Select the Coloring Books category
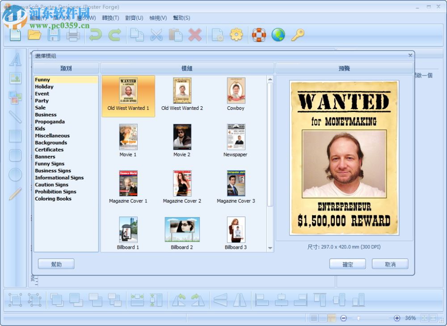447x326 pixels. tap(53, 199)
